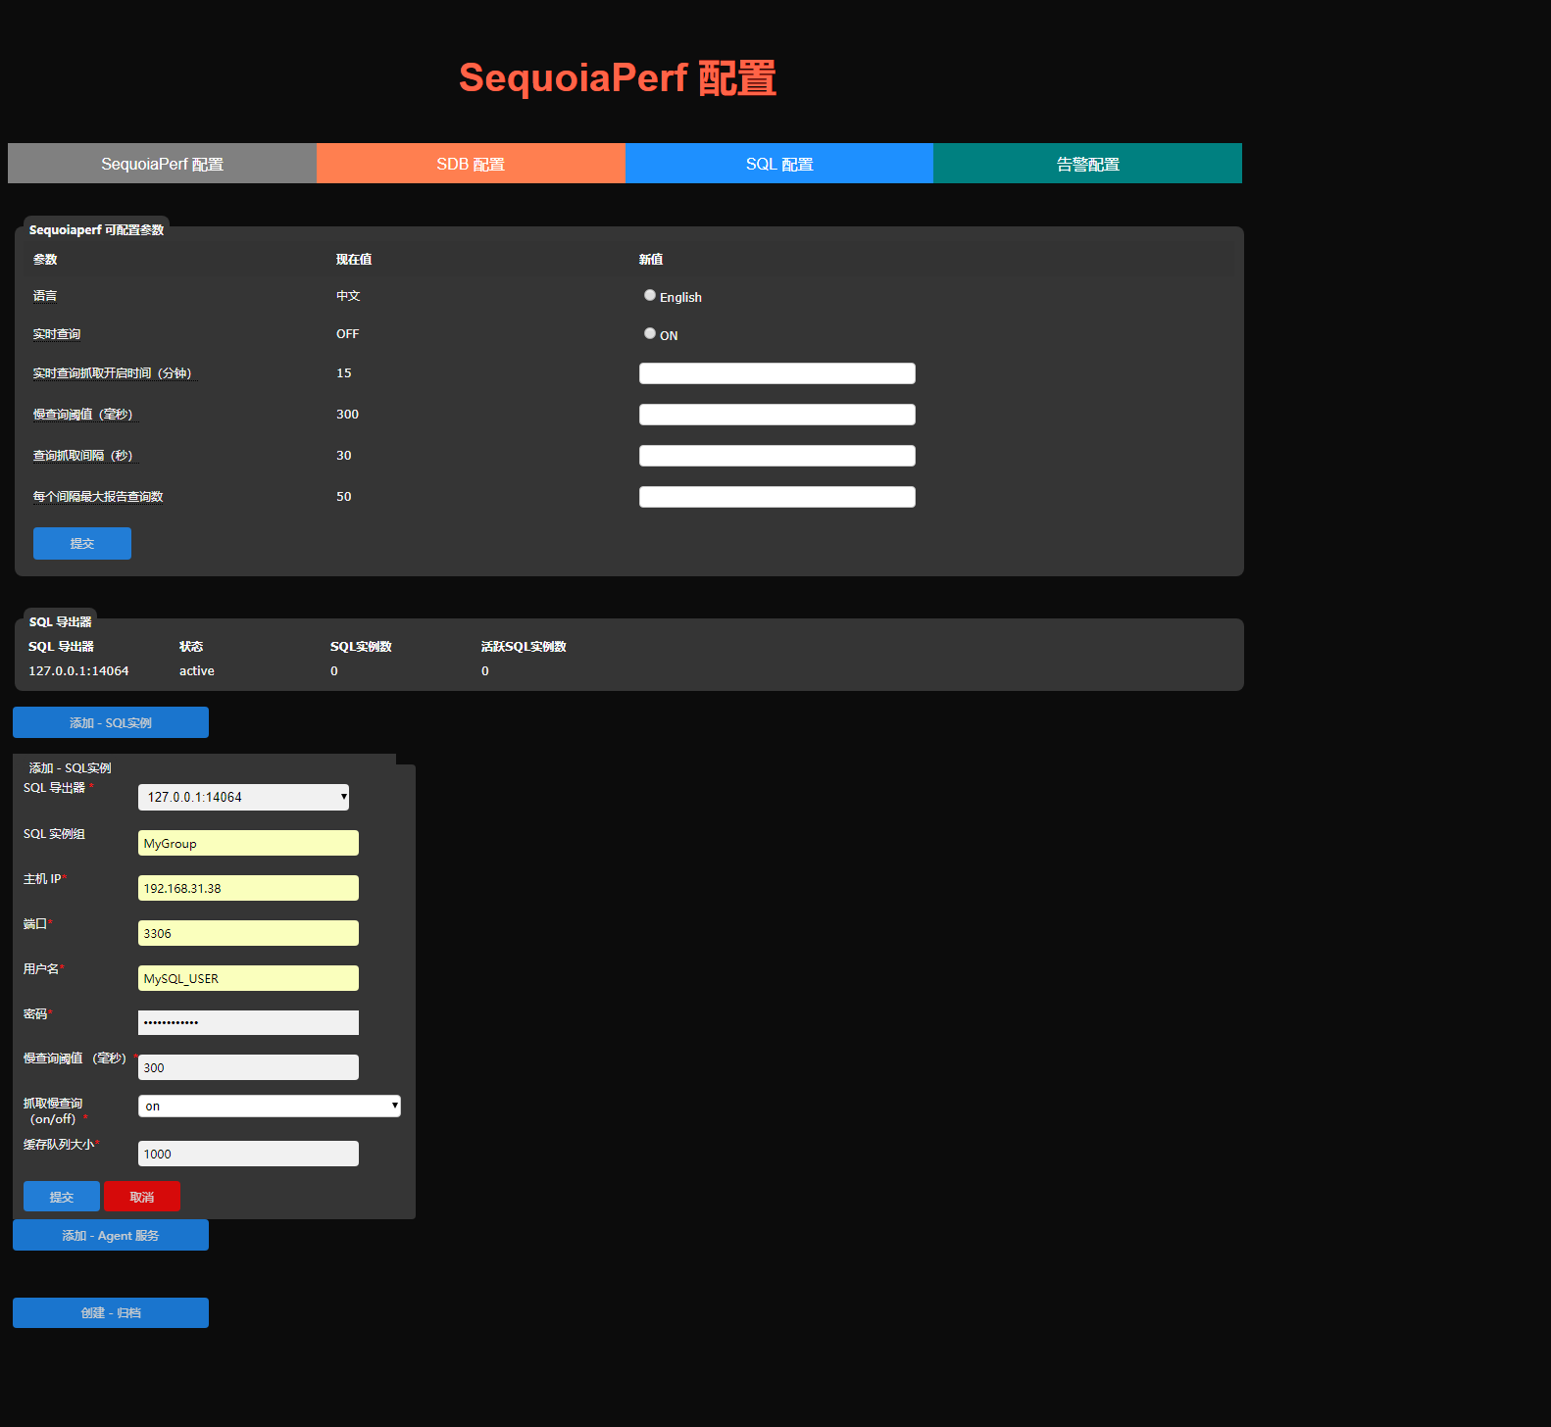Click the 添加 - Agent 服务 button
The height and width of the screenshot is (1427, 1551).
pos(111,1235)
